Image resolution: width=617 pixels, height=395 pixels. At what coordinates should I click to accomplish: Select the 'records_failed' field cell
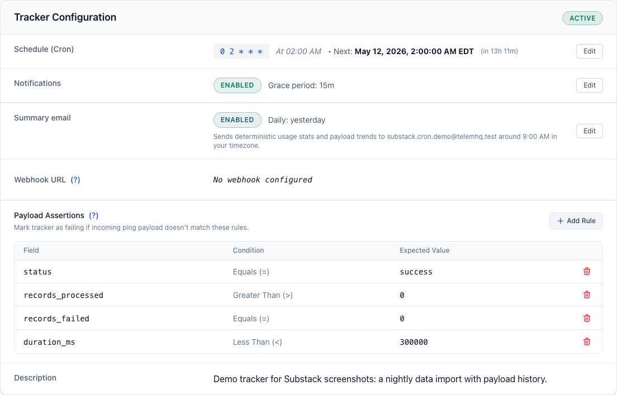[56, 319]
